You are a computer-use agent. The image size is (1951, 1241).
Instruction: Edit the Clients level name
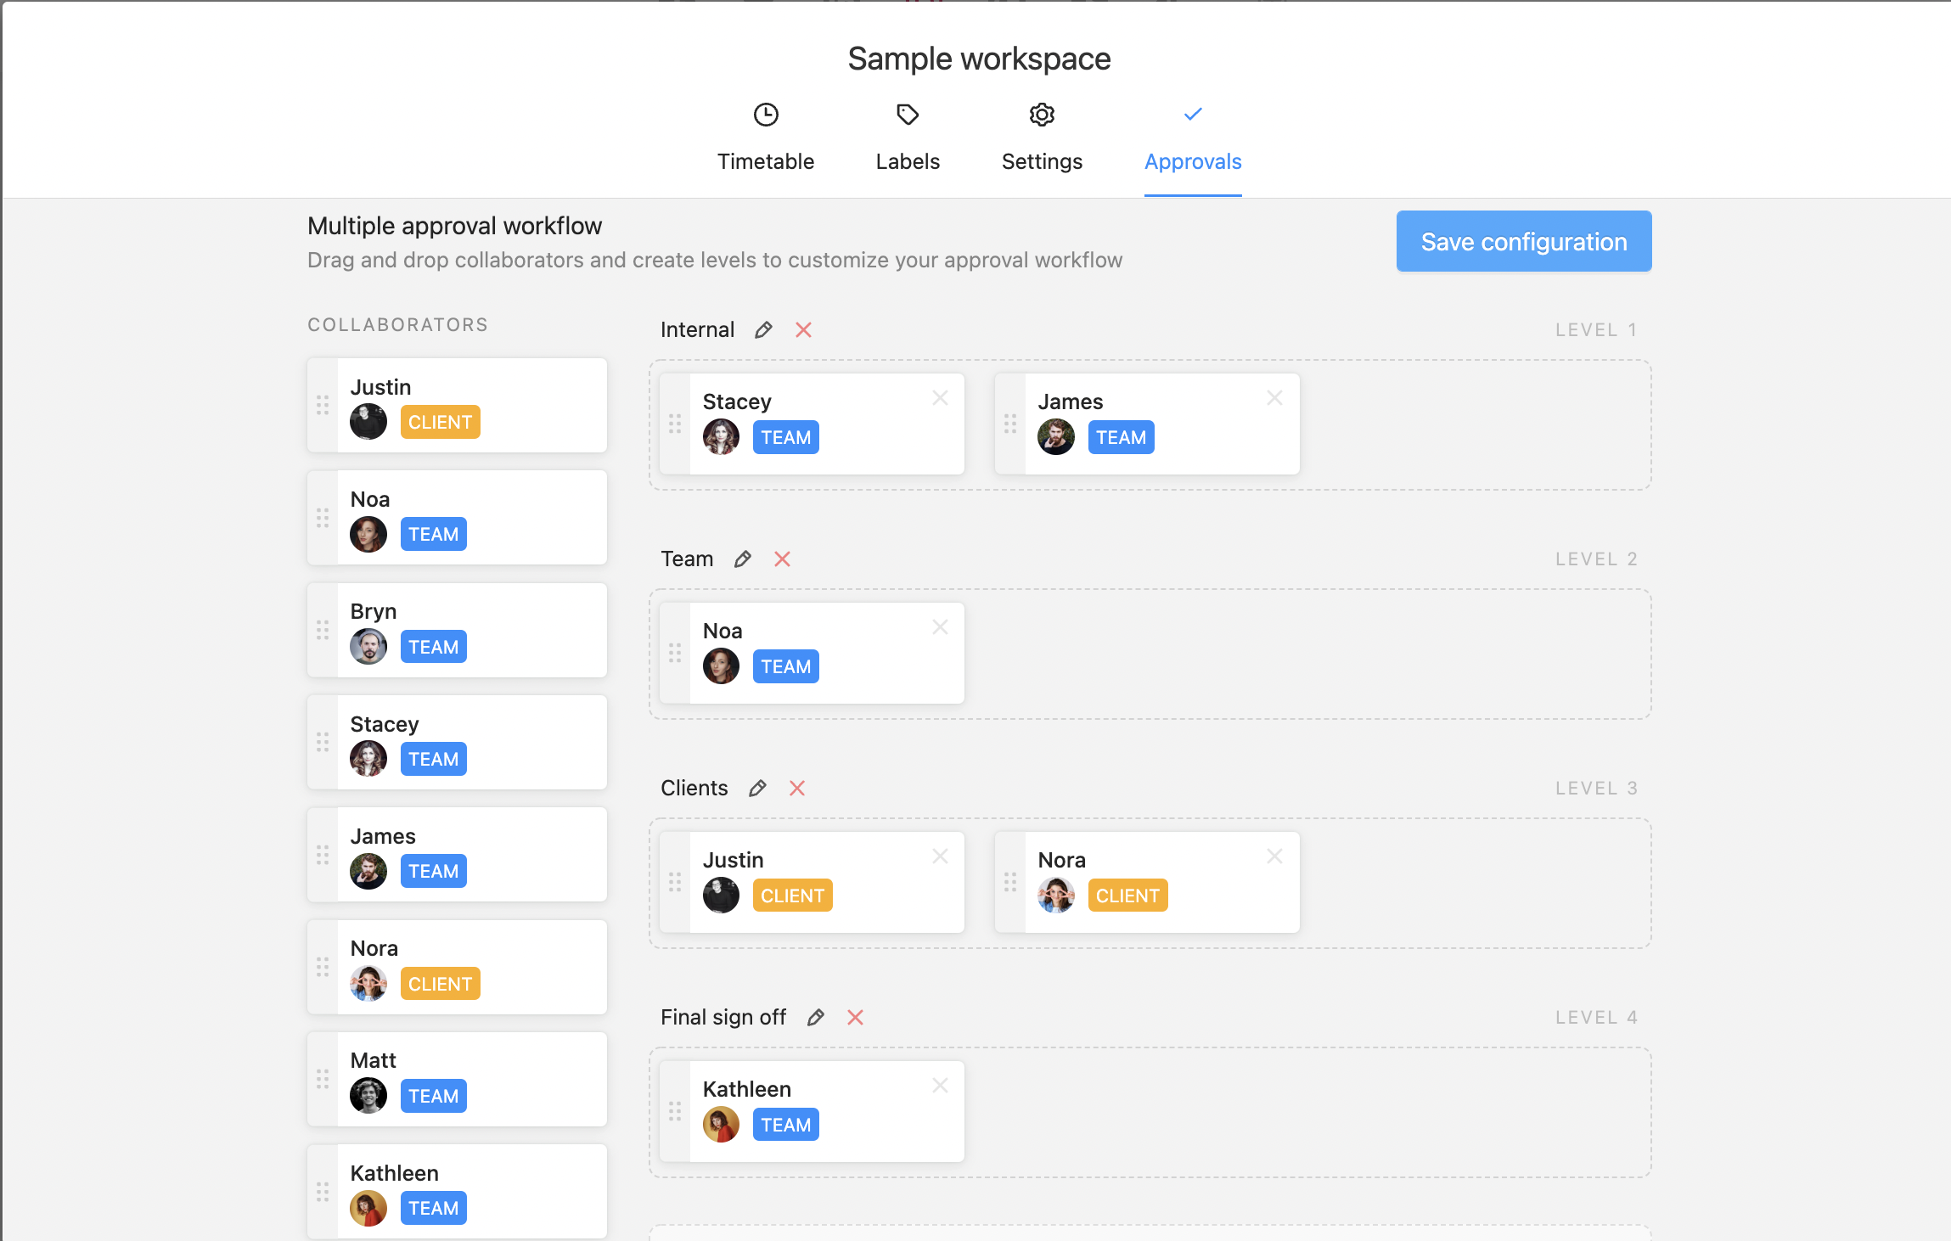757,789
